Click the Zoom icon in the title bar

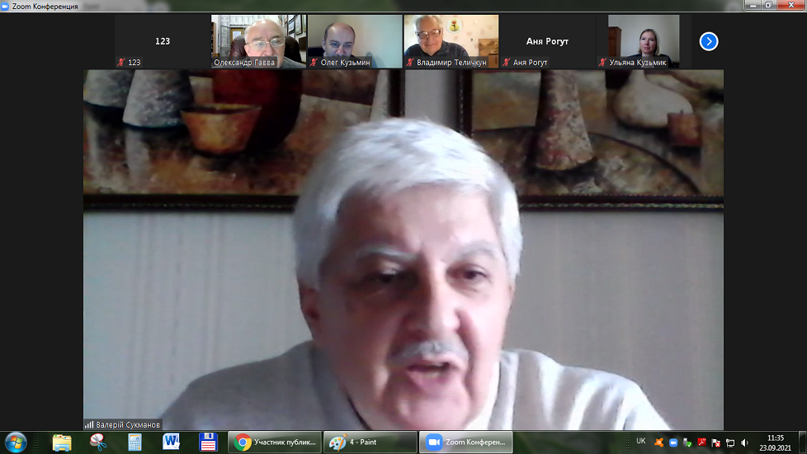5,6
